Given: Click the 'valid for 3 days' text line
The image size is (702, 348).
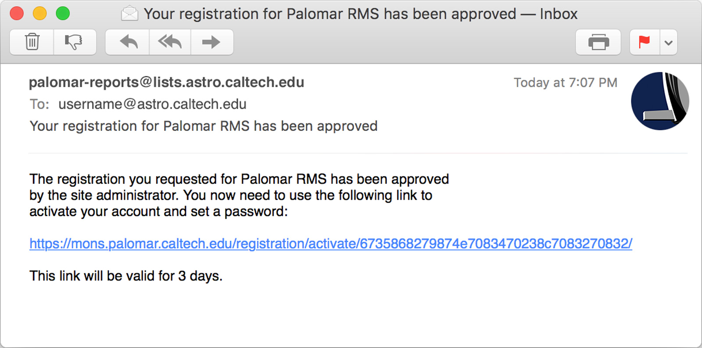Looking at the screenshot, I should coord(126,276).
